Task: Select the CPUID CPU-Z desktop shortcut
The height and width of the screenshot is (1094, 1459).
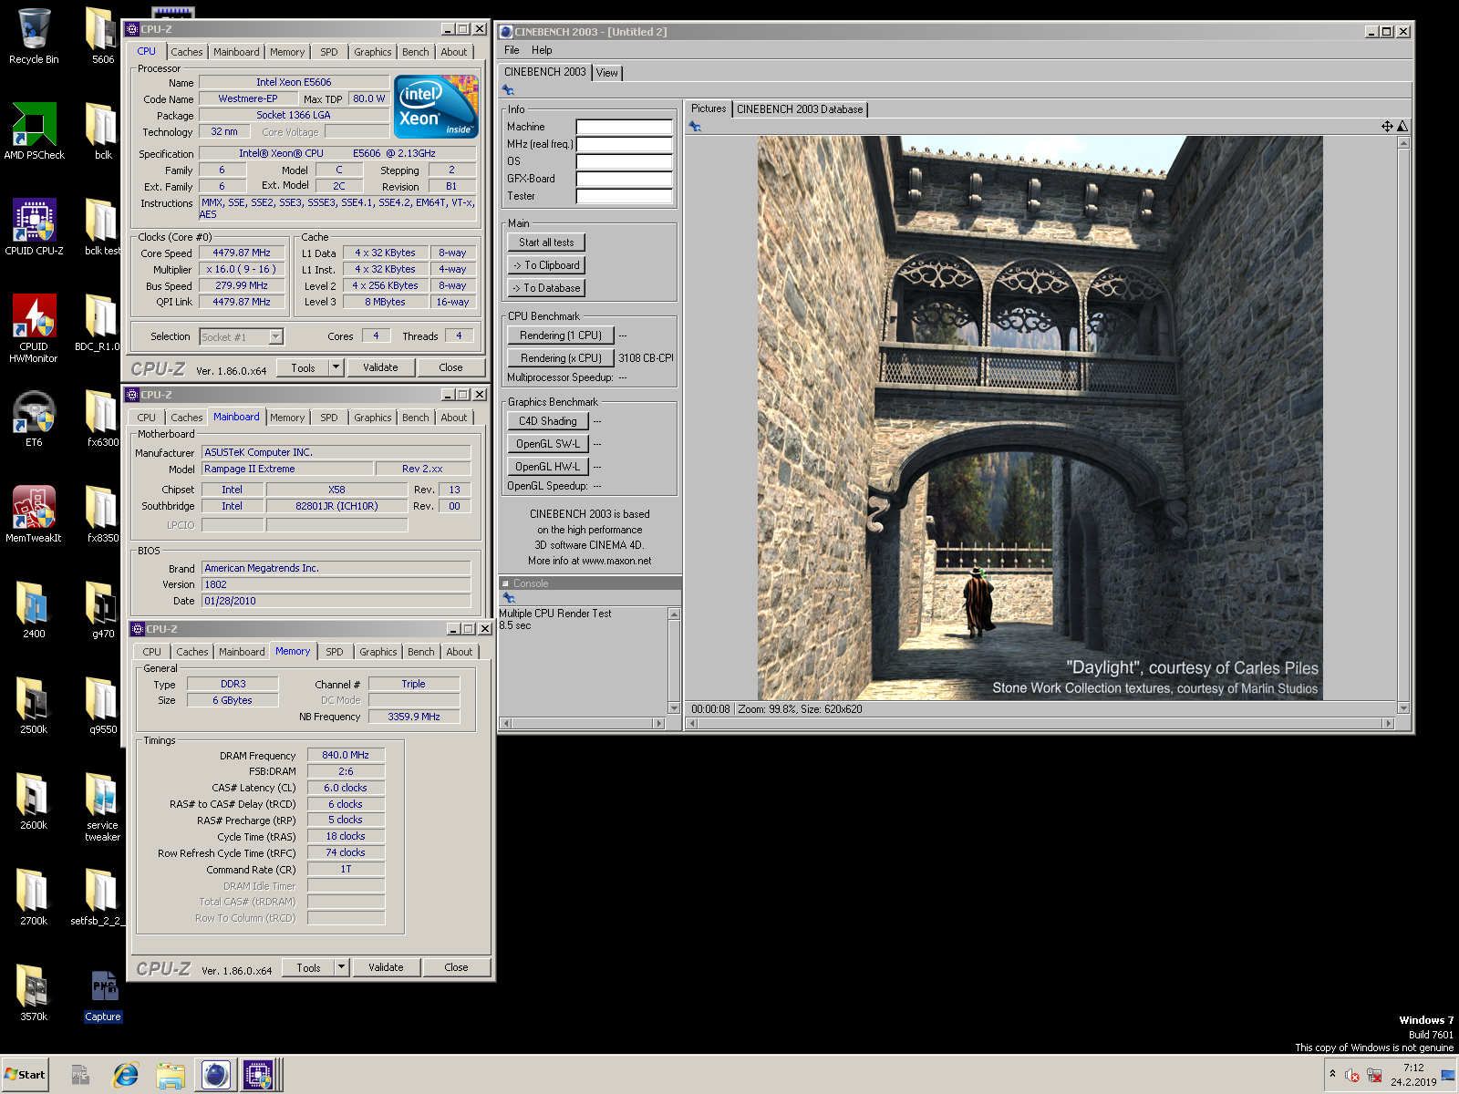Action: pyautogui.click(x=34, y=228)
